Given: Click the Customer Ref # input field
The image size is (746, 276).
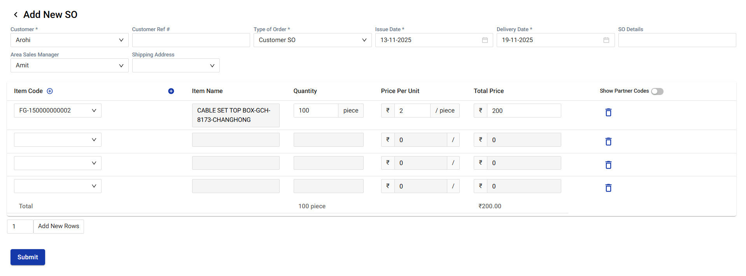Looking at the screenshot, I should tap(191, 40).
